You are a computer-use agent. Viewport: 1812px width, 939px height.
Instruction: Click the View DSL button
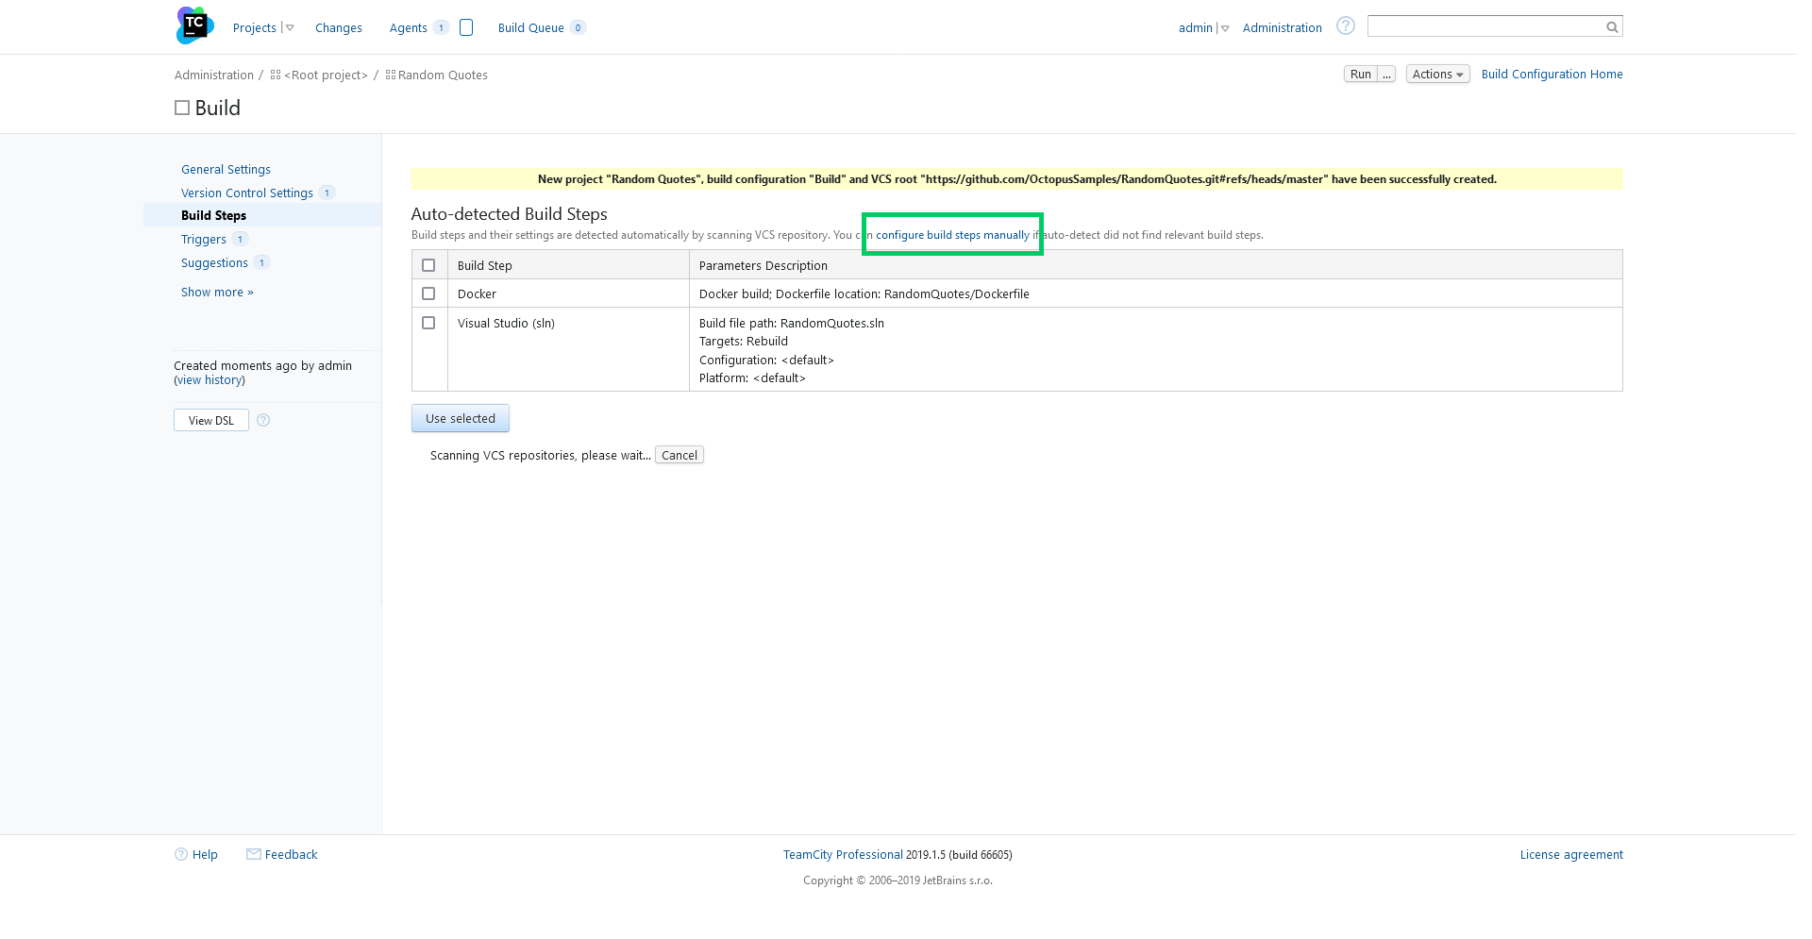211,420
